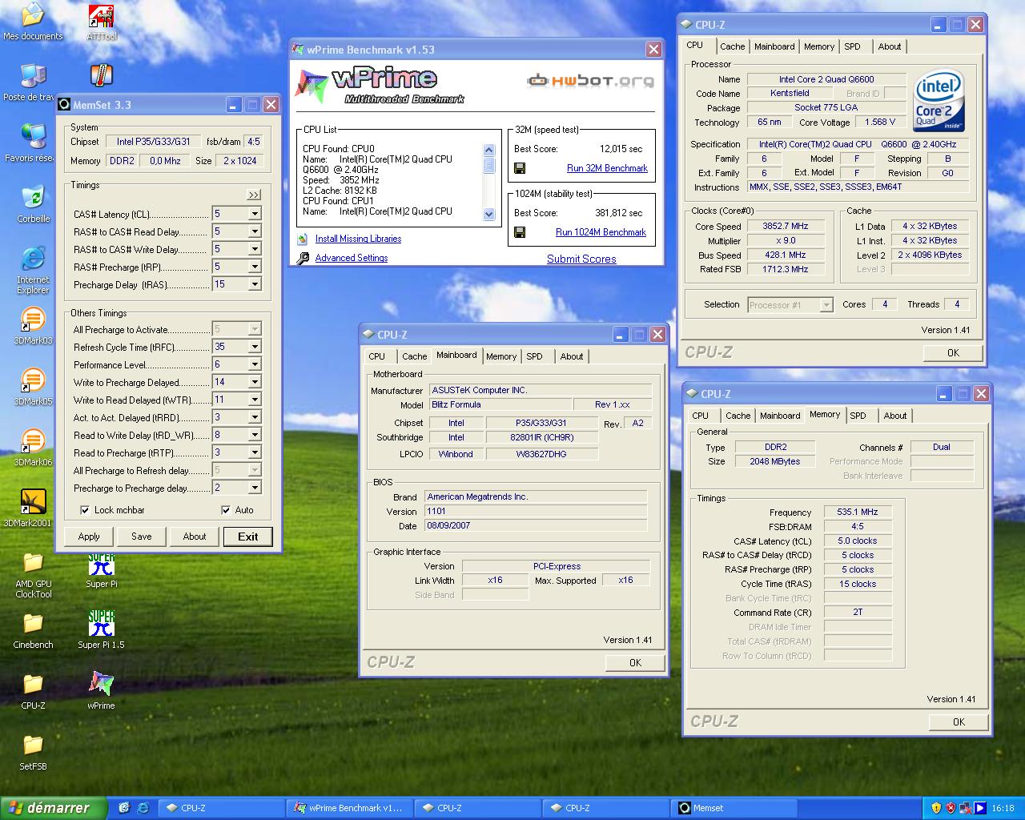
Task: Open the Performance Level dropdown
Action: pos(255,364)
